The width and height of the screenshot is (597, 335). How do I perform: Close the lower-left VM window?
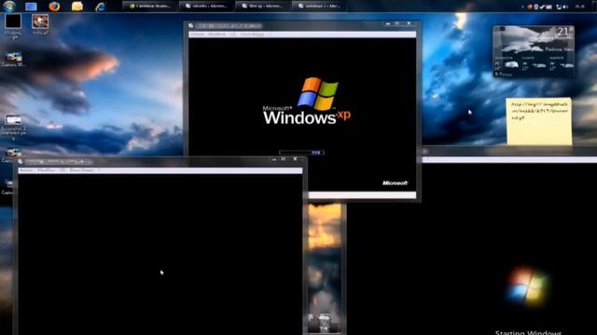click(296, 159)
